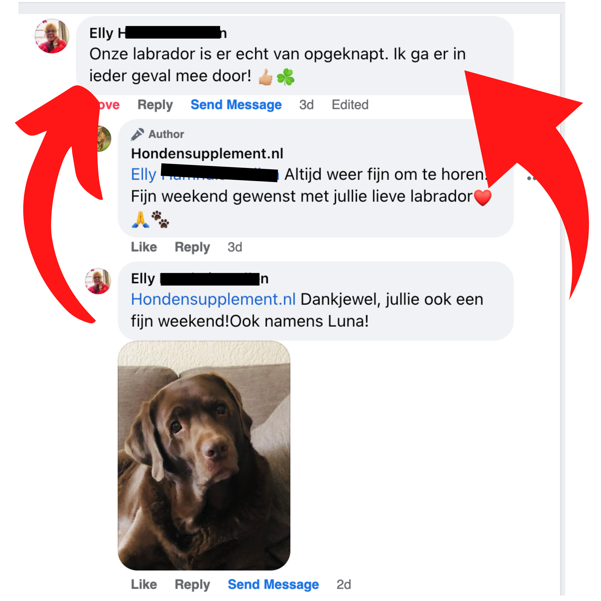Click Reply under the labrador comment
Screen dimensions: 601x601
[x=155, y=105]
